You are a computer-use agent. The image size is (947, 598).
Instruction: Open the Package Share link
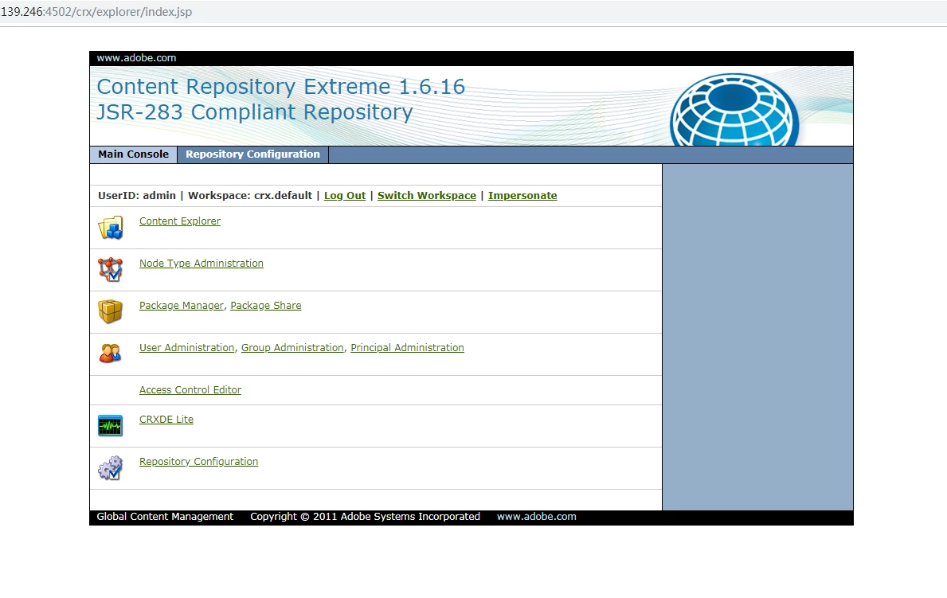coord(266,306)
